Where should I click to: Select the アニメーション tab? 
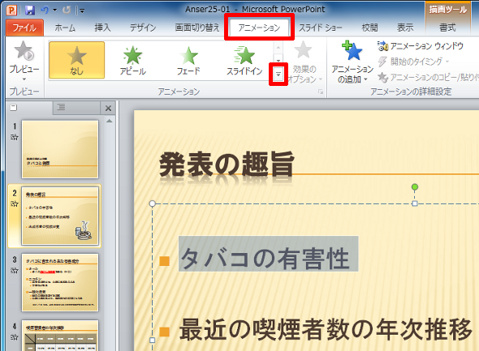[259, 28]
